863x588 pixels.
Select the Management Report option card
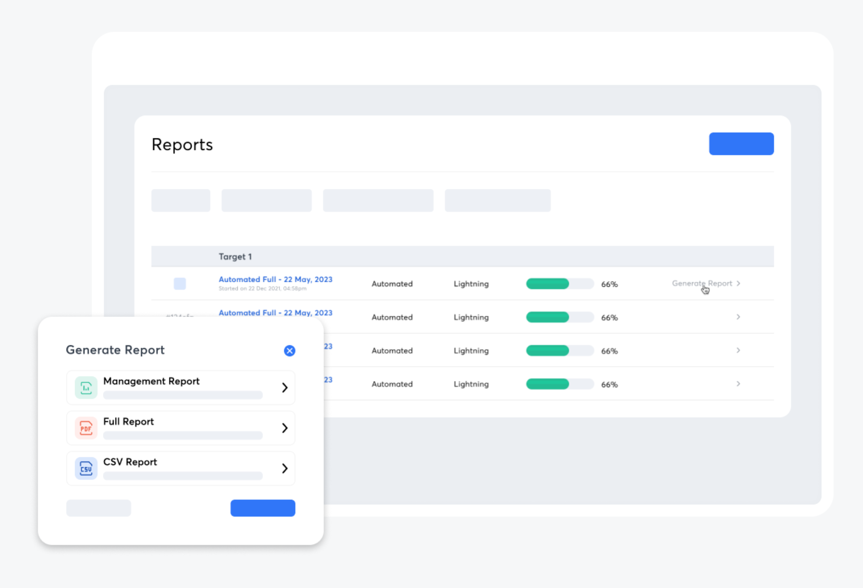pos(180,388)
